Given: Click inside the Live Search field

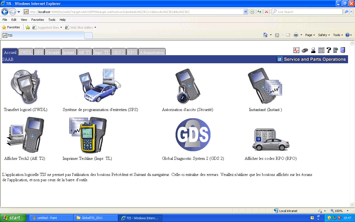Looking at the screenshot, I should (x=305, y=12).
